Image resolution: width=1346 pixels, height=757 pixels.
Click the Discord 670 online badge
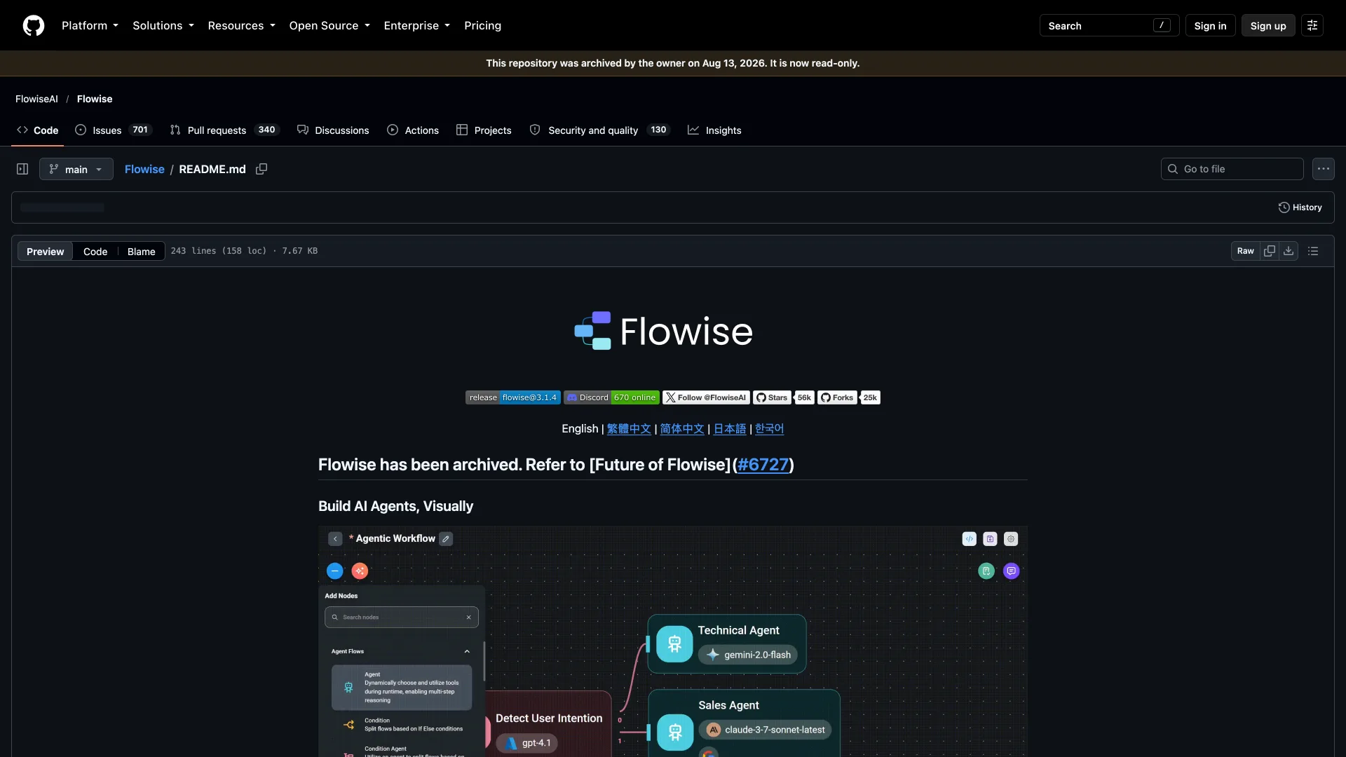(611, 397)
